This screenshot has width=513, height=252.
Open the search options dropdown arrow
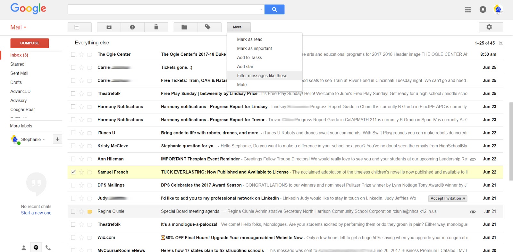click(x=261, y=10)
